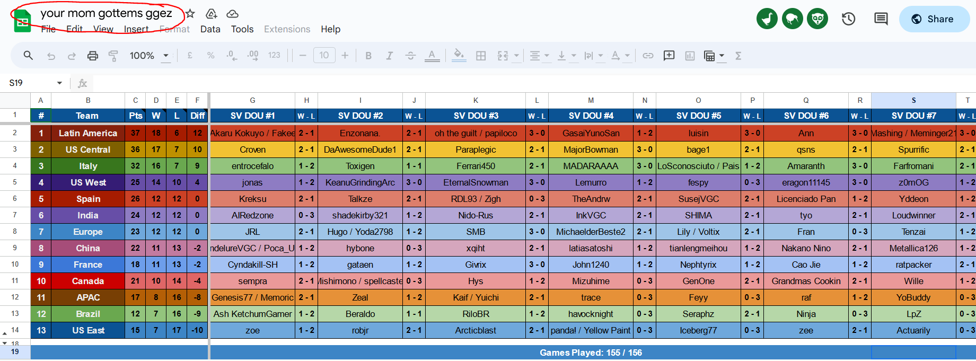Open the fill color paint bucket
The width and height of the screenshot is (976, 361).
tap(459, 55)
